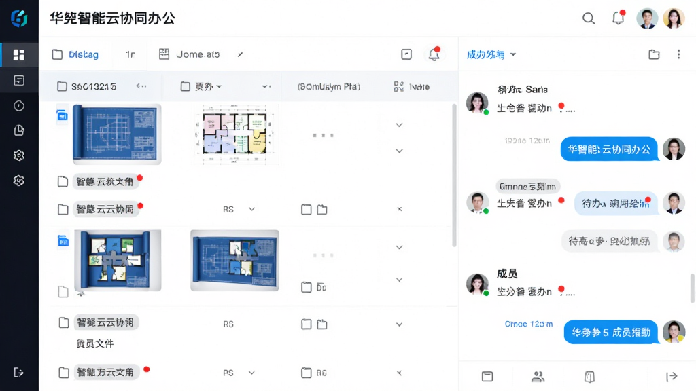Switch to the Jome.ats tab
Screen dimensions: 696x391
tap(190, 54)
